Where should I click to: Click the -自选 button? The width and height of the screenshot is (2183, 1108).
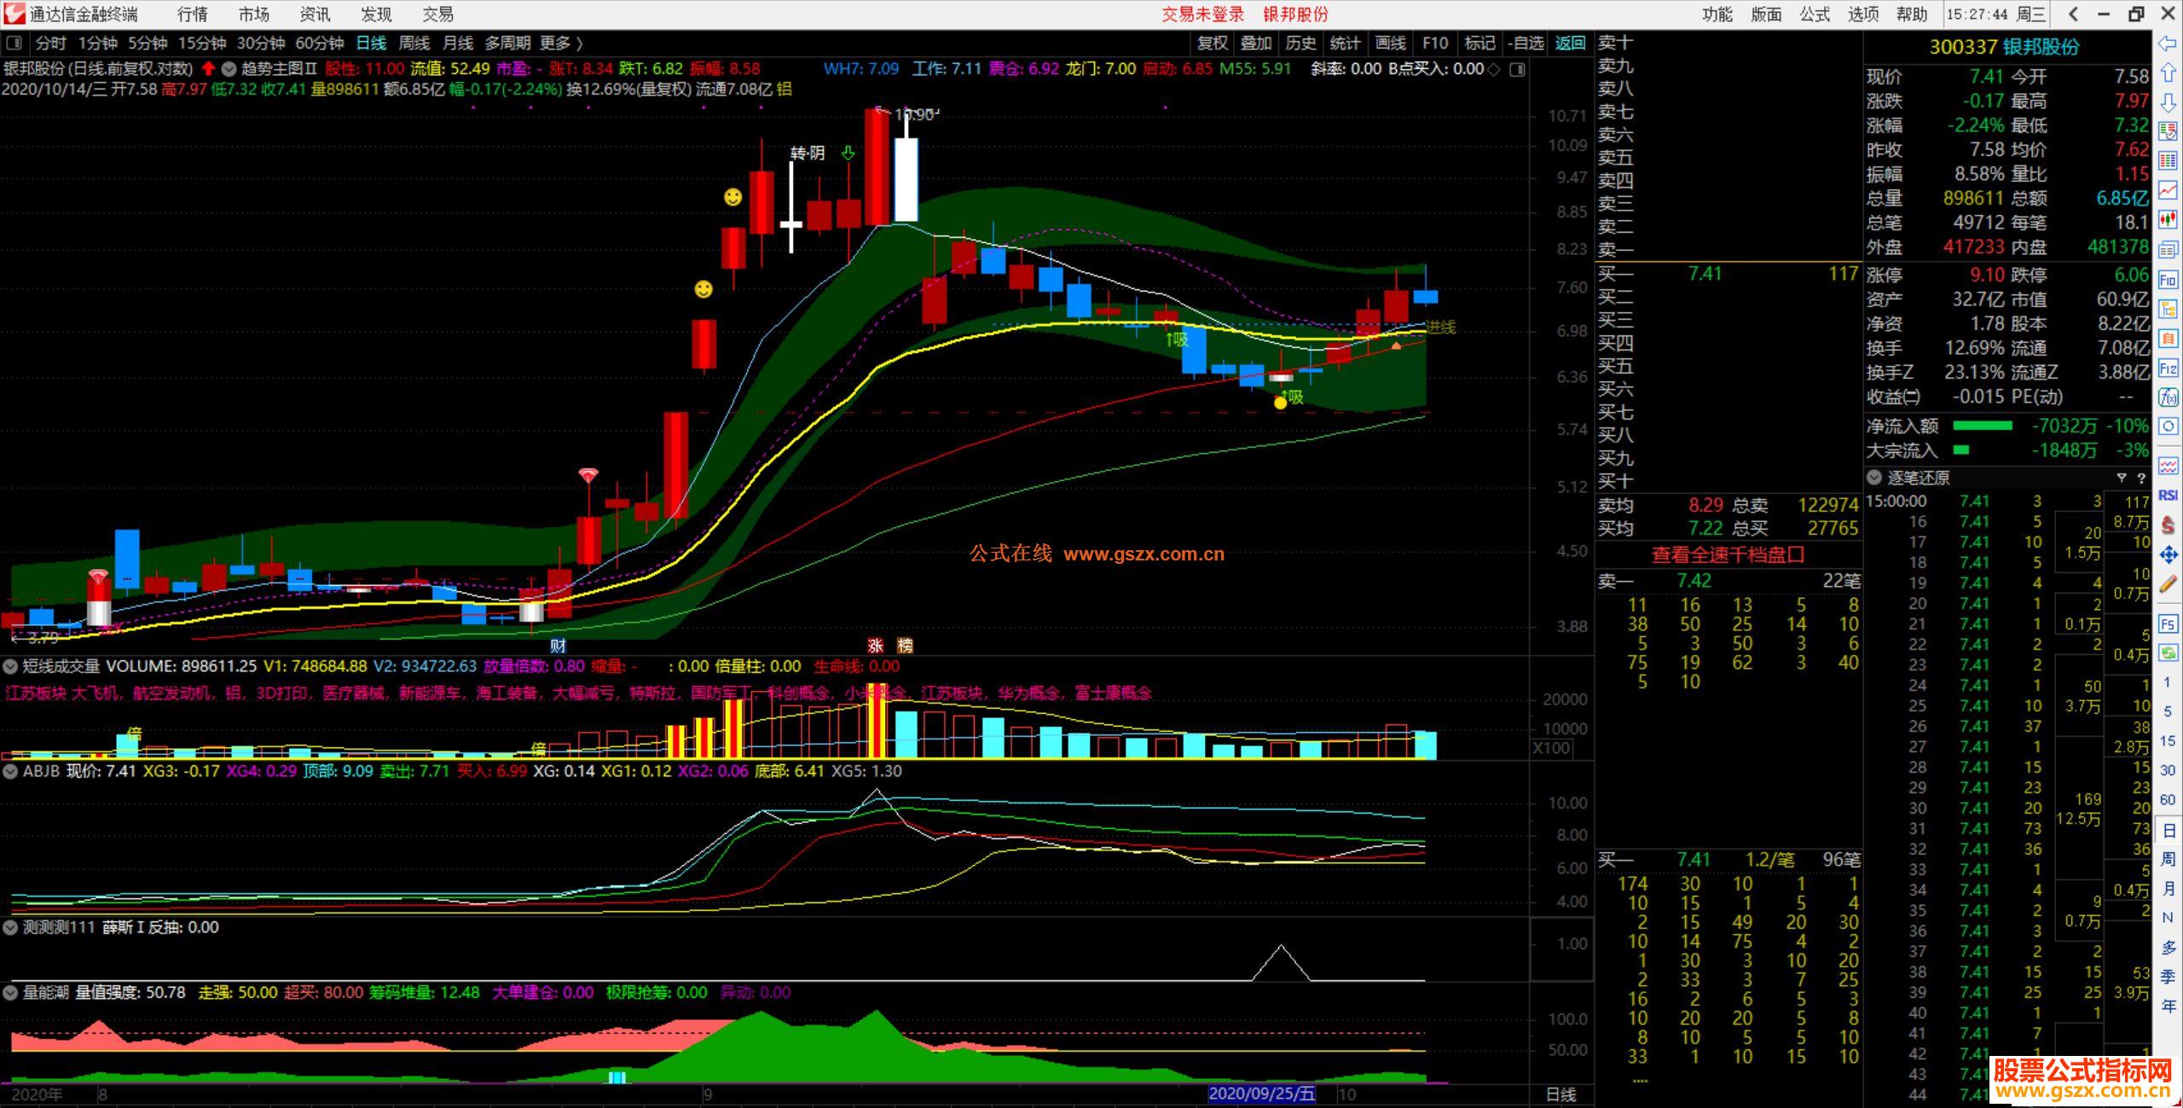[x=1526, y=43]
